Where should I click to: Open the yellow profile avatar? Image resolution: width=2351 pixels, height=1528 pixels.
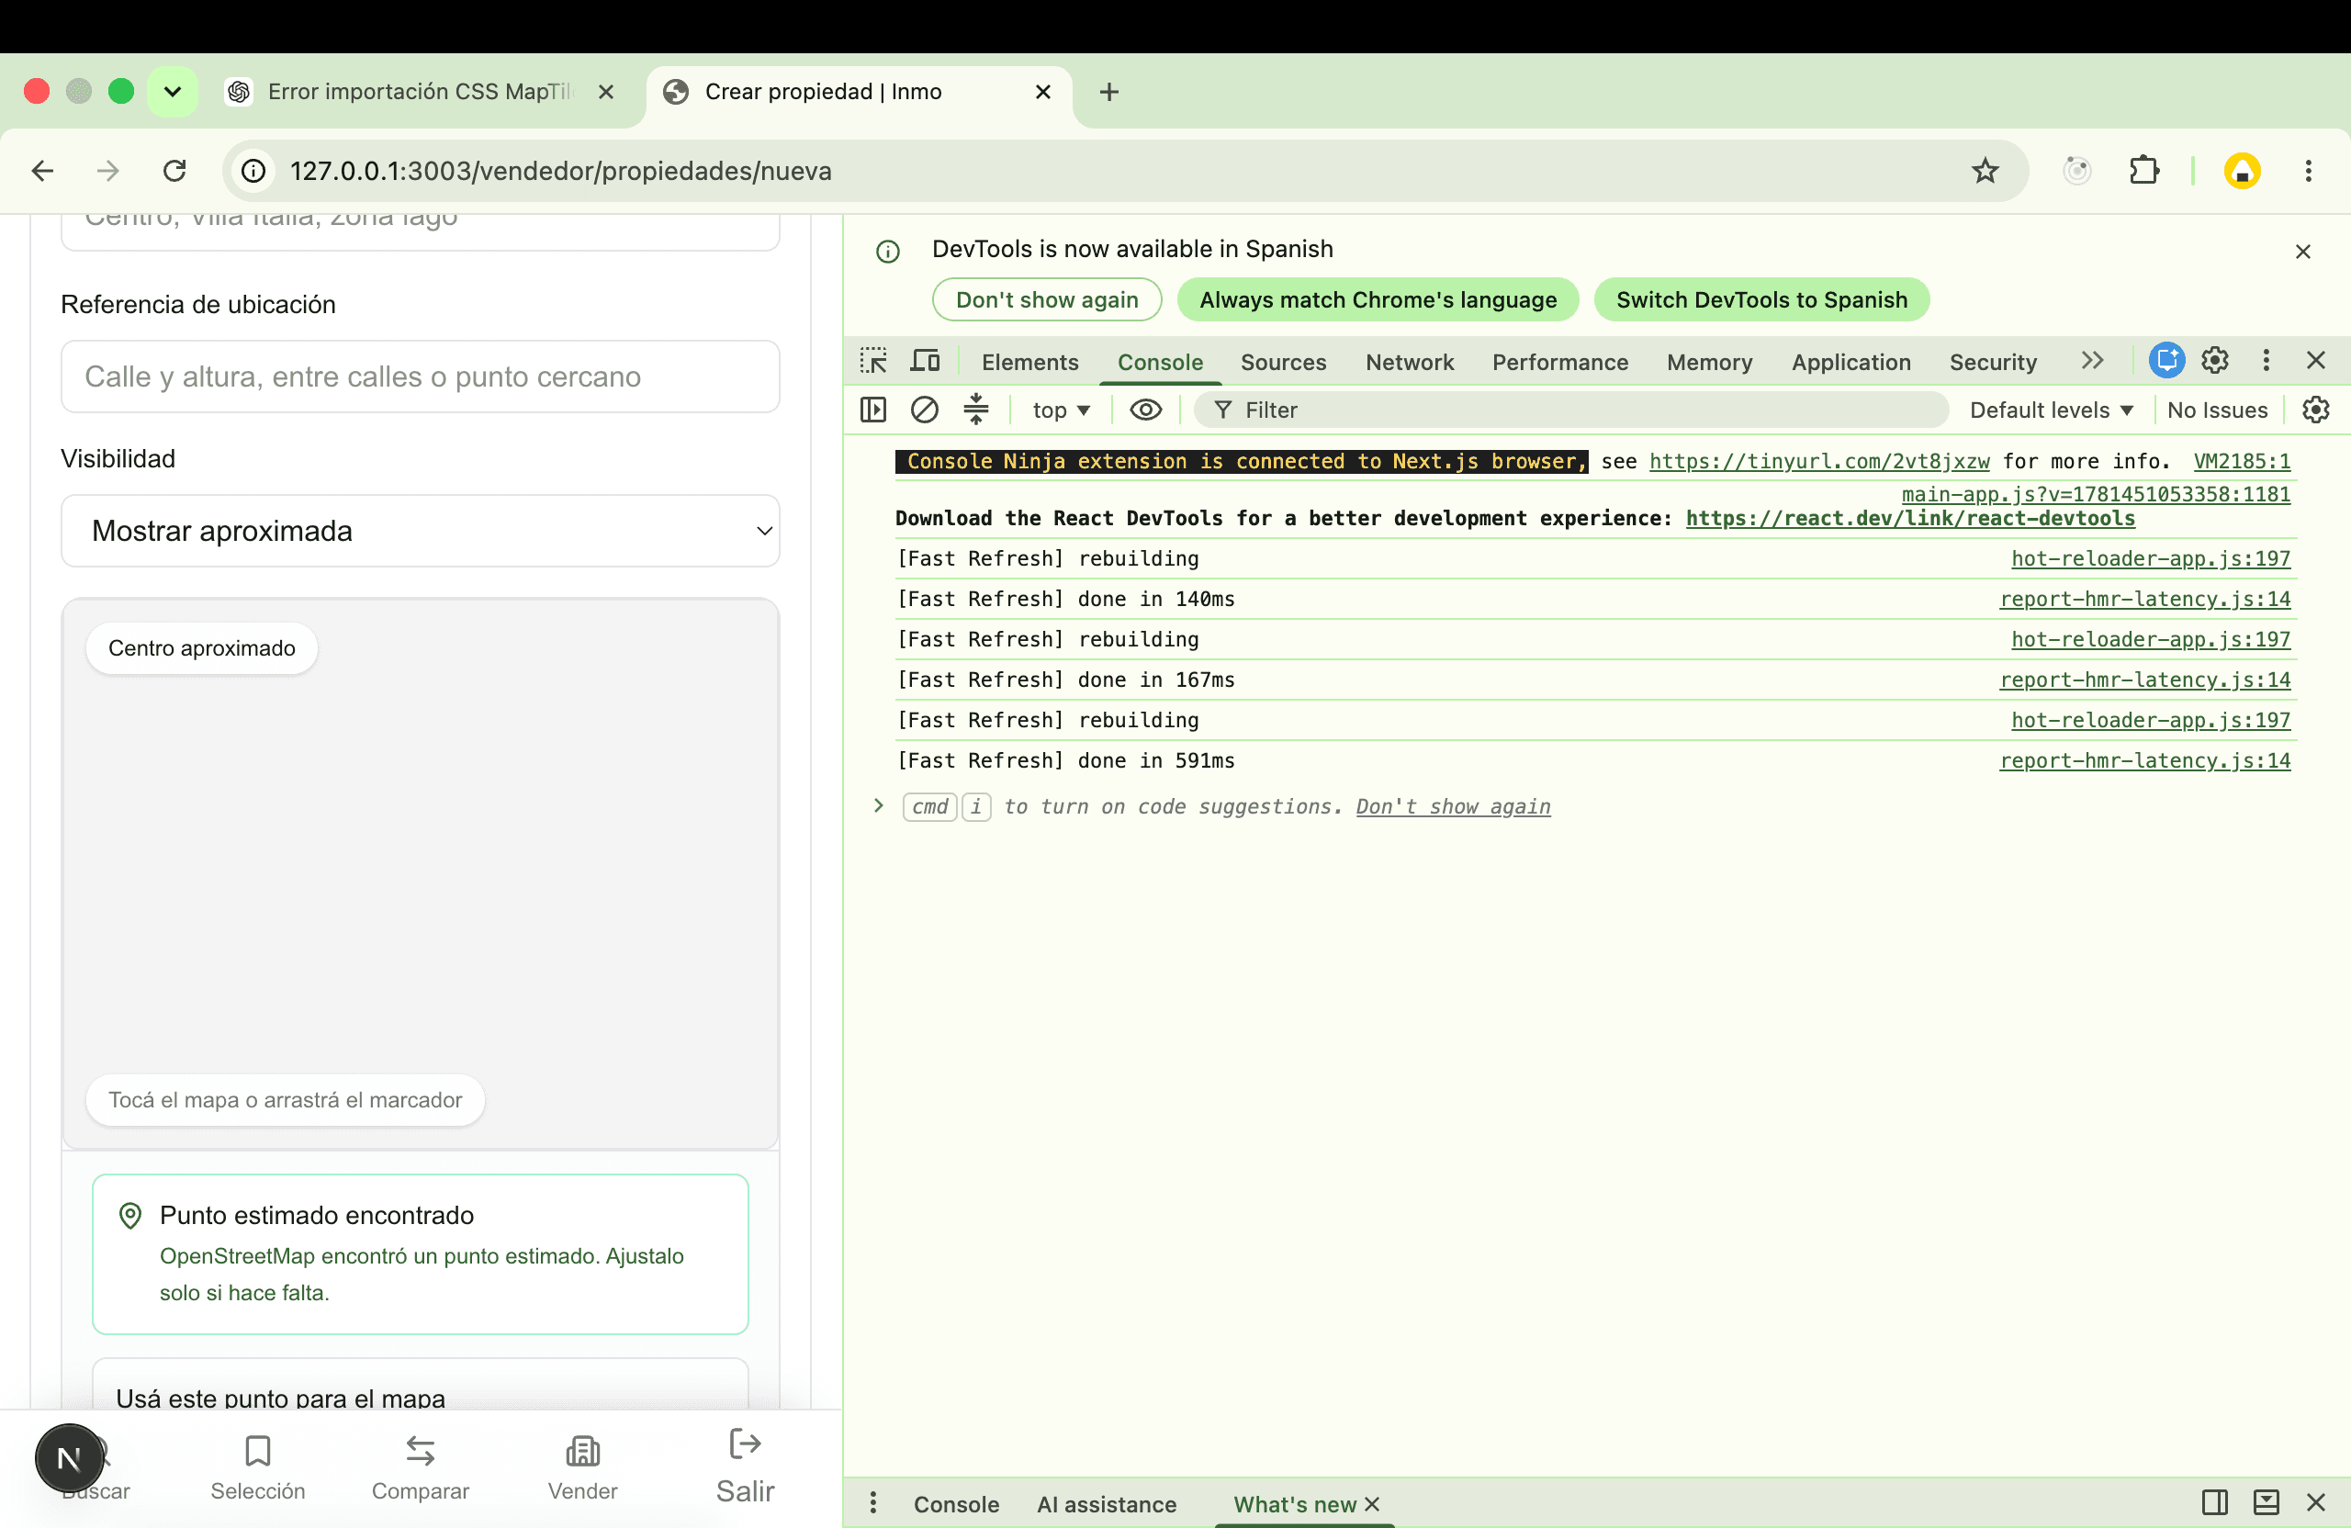pos(2242,171)
